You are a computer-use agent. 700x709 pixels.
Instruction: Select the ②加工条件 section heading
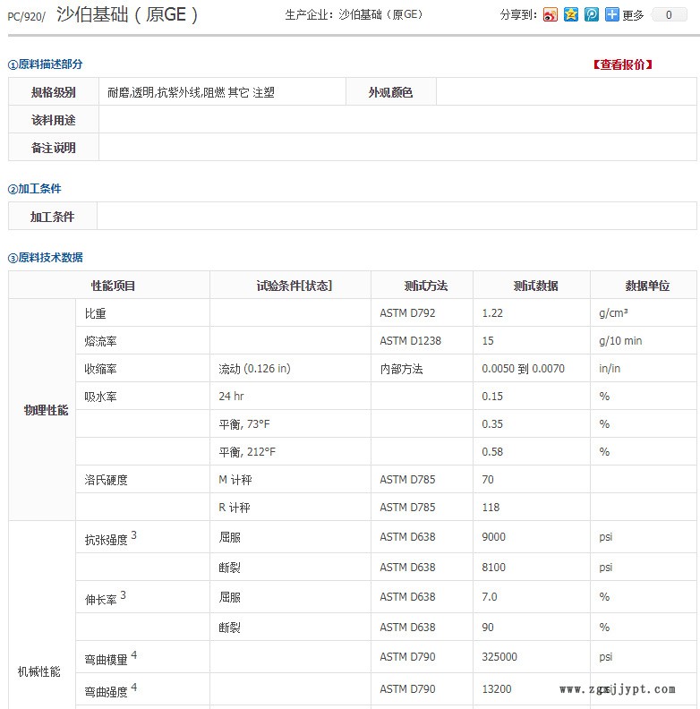click(x=35, y=189)
